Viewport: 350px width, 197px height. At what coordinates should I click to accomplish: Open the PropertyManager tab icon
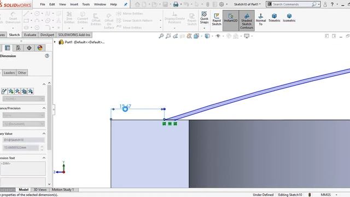pyautogui.click(x=7, y=48)
